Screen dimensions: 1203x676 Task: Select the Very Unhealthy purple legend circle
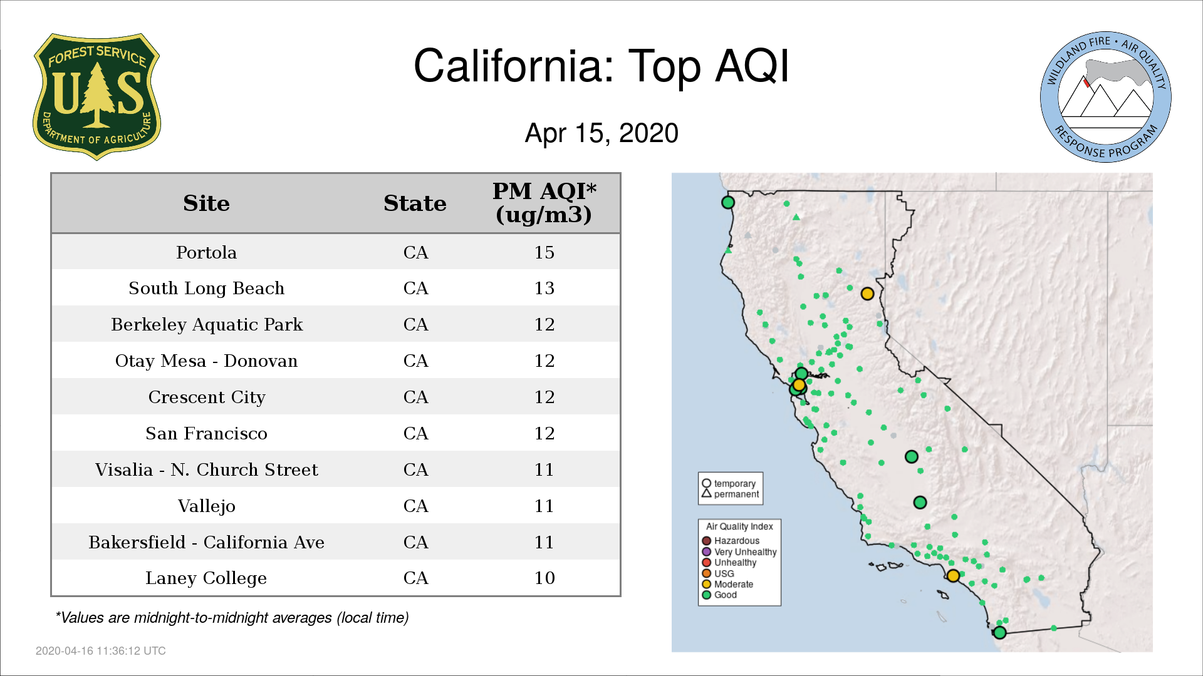706,552
